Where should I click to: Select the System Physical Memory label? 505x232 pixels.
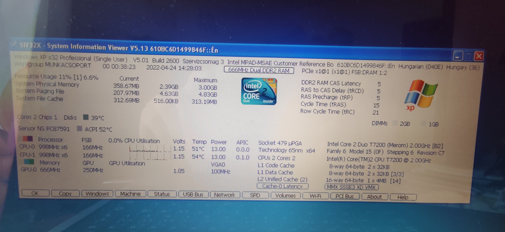(47, 84)
